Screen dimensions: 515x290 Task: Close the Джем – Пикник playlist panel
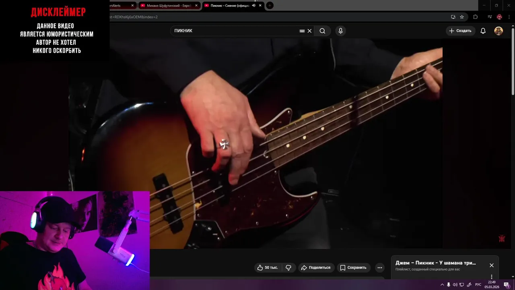(491, 265)
